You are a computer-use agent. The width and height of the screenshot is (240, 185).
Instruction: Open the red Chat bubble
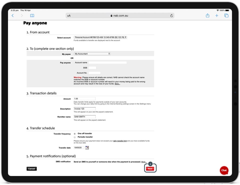224,170
